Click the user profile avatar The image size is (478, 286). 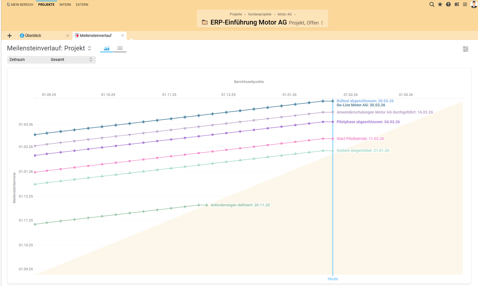tap(474, 4)
